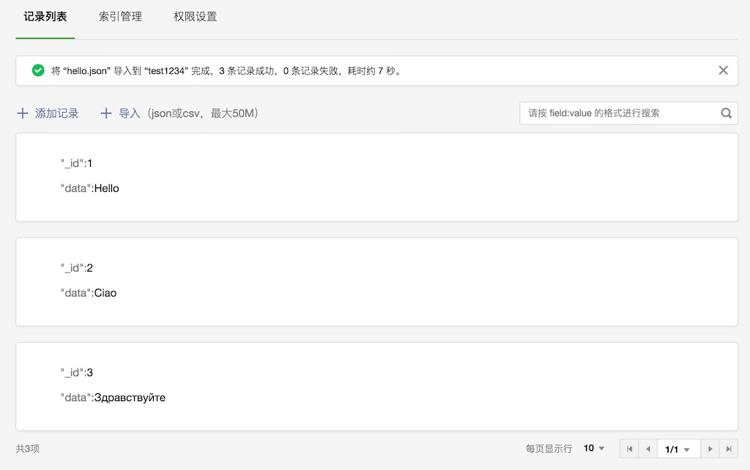Click the 添加记录 link

[57, 113]
